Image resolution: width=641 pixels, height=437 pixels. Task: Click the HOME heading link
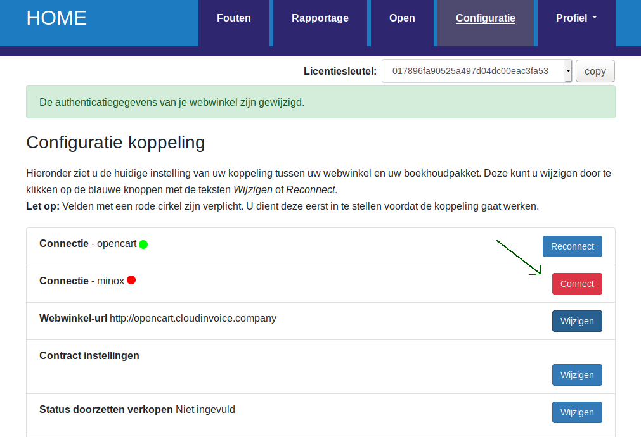pos(56,18)
